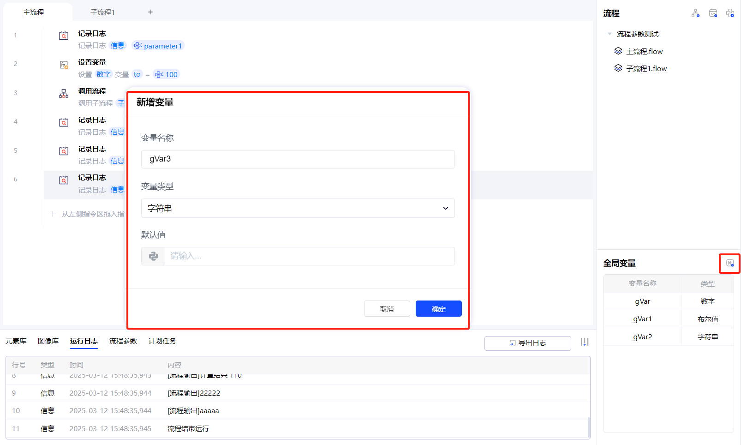The height and width of the screenshot is (445, 741).
Task: Click the 导出日志 button
Action: (x=527, y=343)
